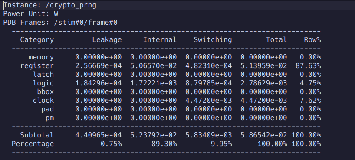Image resolution: width=355 pixels, height=160 pixels.
Task: Click register total value 5.13959e-02
Action: point(263,66)
